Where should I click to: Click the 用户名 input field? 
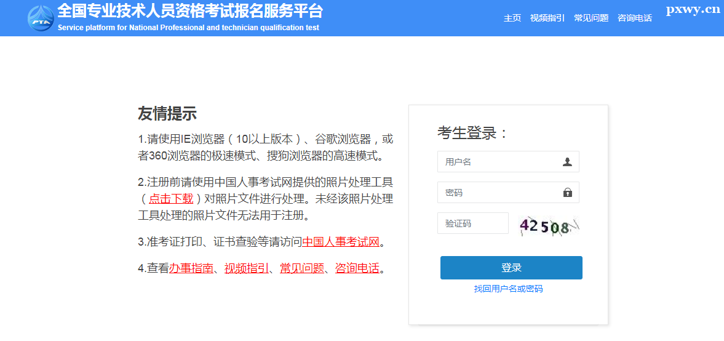(x=498, y=162)
